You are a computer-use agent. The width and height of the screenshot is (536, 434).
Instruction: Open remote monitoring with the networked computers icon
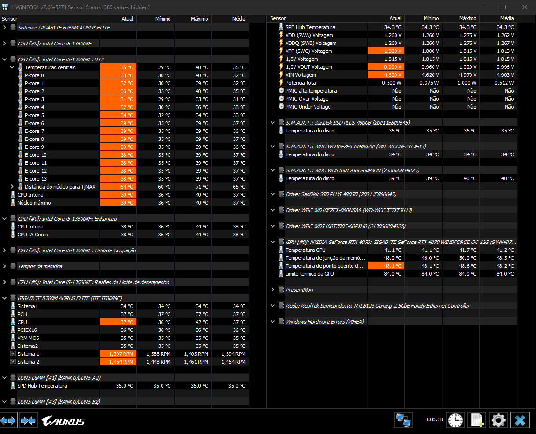[404, 420]
